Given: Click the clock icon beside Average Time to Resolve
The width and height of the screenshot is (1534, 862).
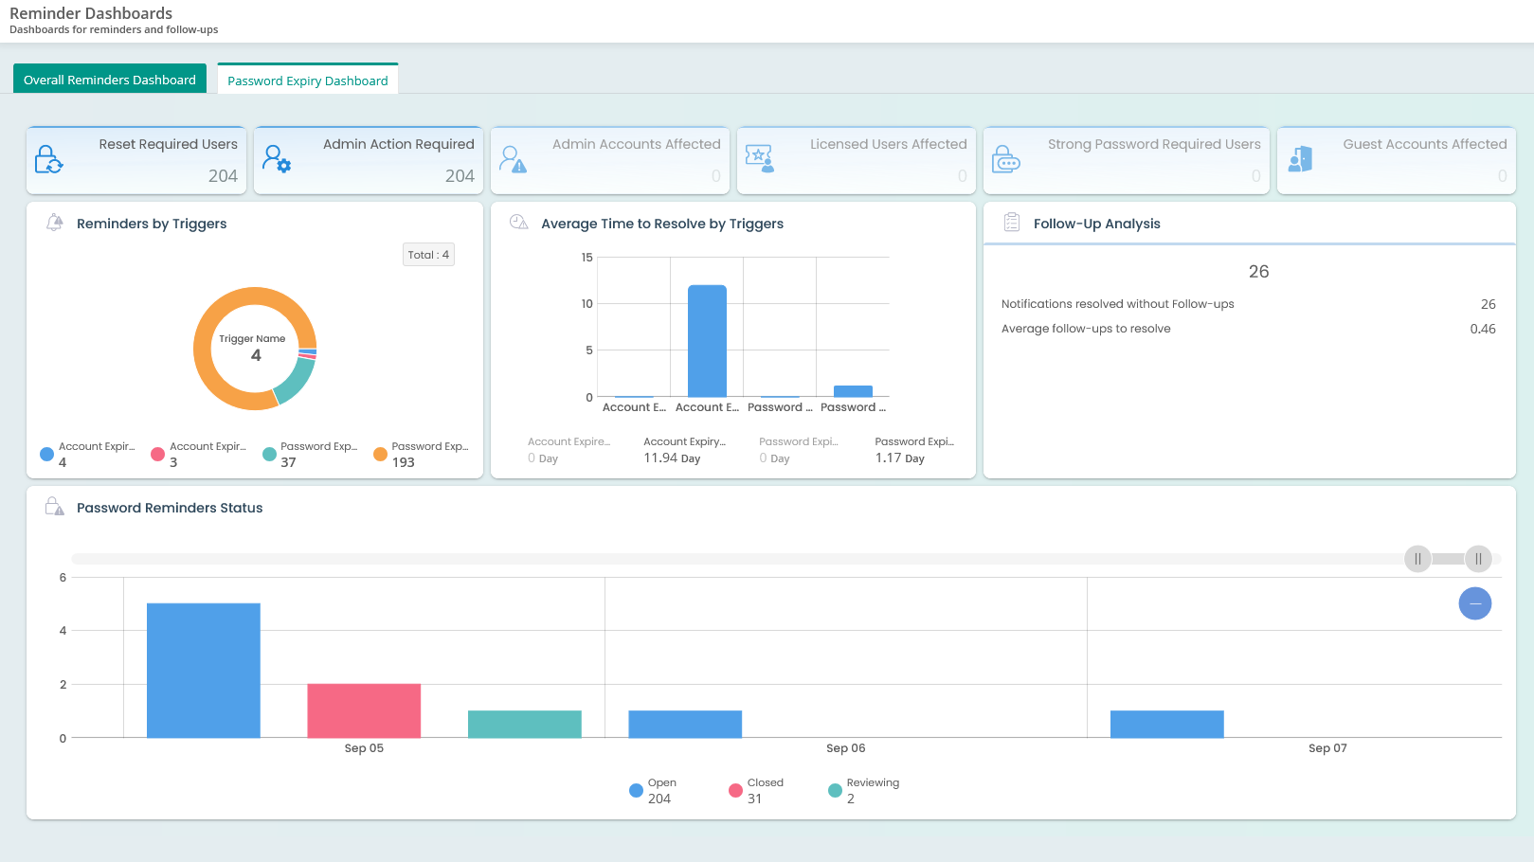Looking at the screenshot, I should 518,221.
